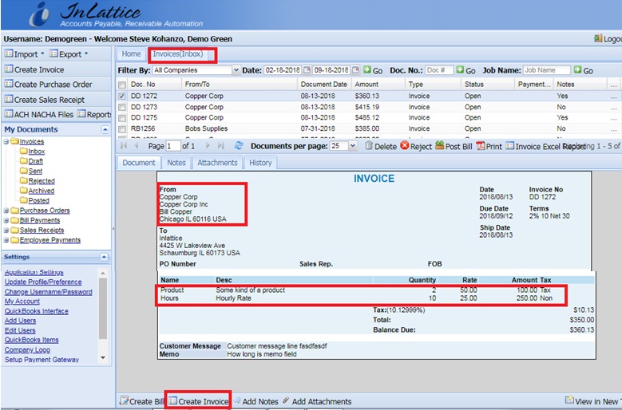Click the $415.19 amount cell

tap(367, 107)
